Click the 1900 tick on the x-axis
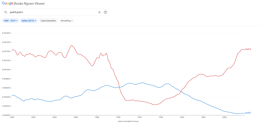261x123 pixels. click(118, 118)
